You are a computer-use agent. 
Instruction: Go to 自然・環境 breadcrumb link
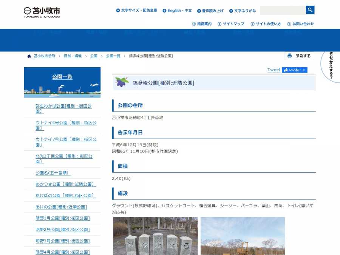(x=73, y=56)
